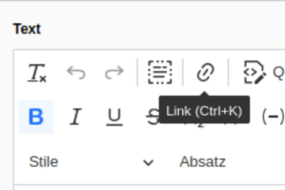
Task: Toggle italic formatting on
Action: (x=76, y=116)
